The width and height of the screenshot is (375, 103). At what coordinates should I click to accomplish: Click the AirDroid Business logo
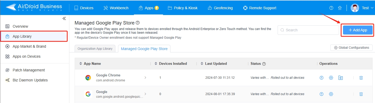[34, 7]
